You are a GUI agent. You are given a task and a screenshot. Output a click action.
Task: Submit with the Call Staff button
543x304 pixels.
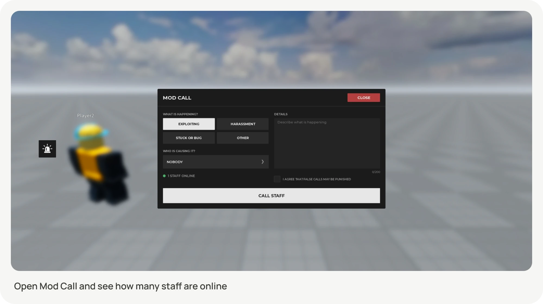(271, 196)
